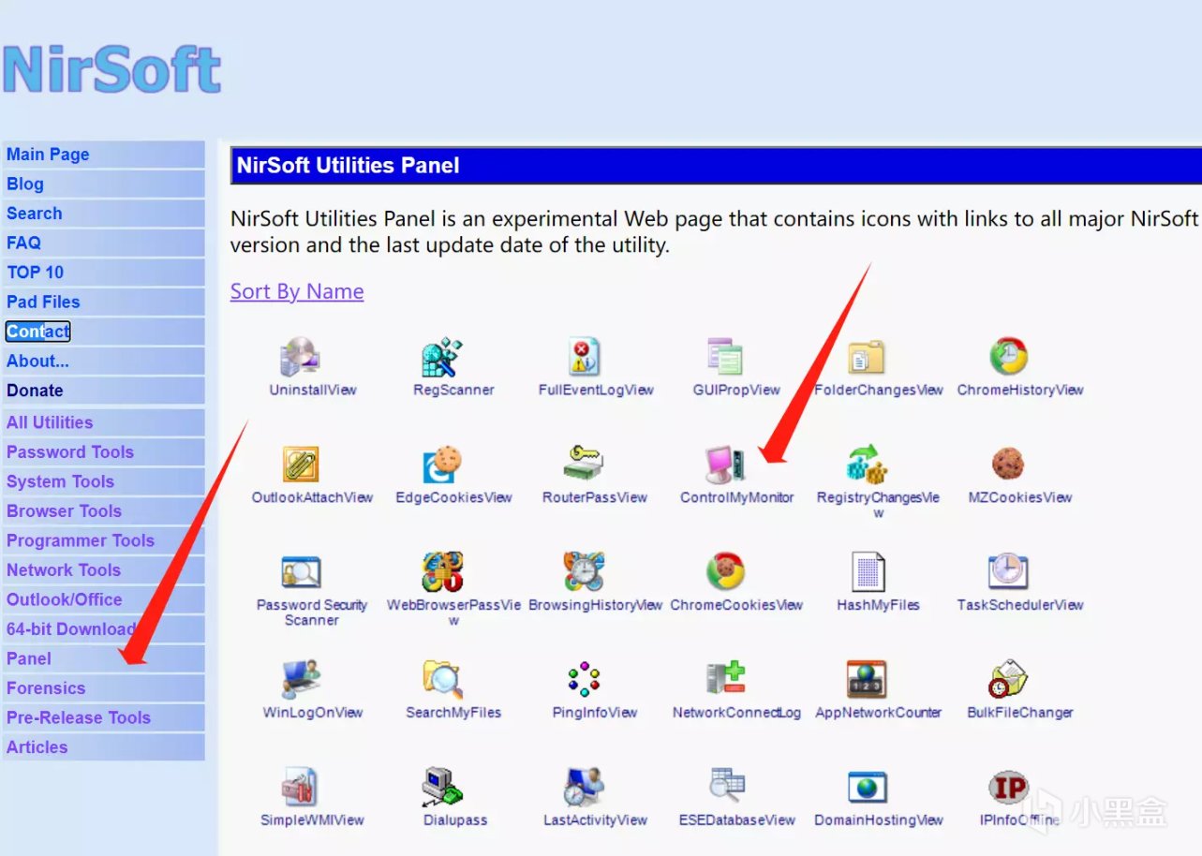Open the About... sidebar item
This screenshot has height=856, width=1202.
point(103,362)
